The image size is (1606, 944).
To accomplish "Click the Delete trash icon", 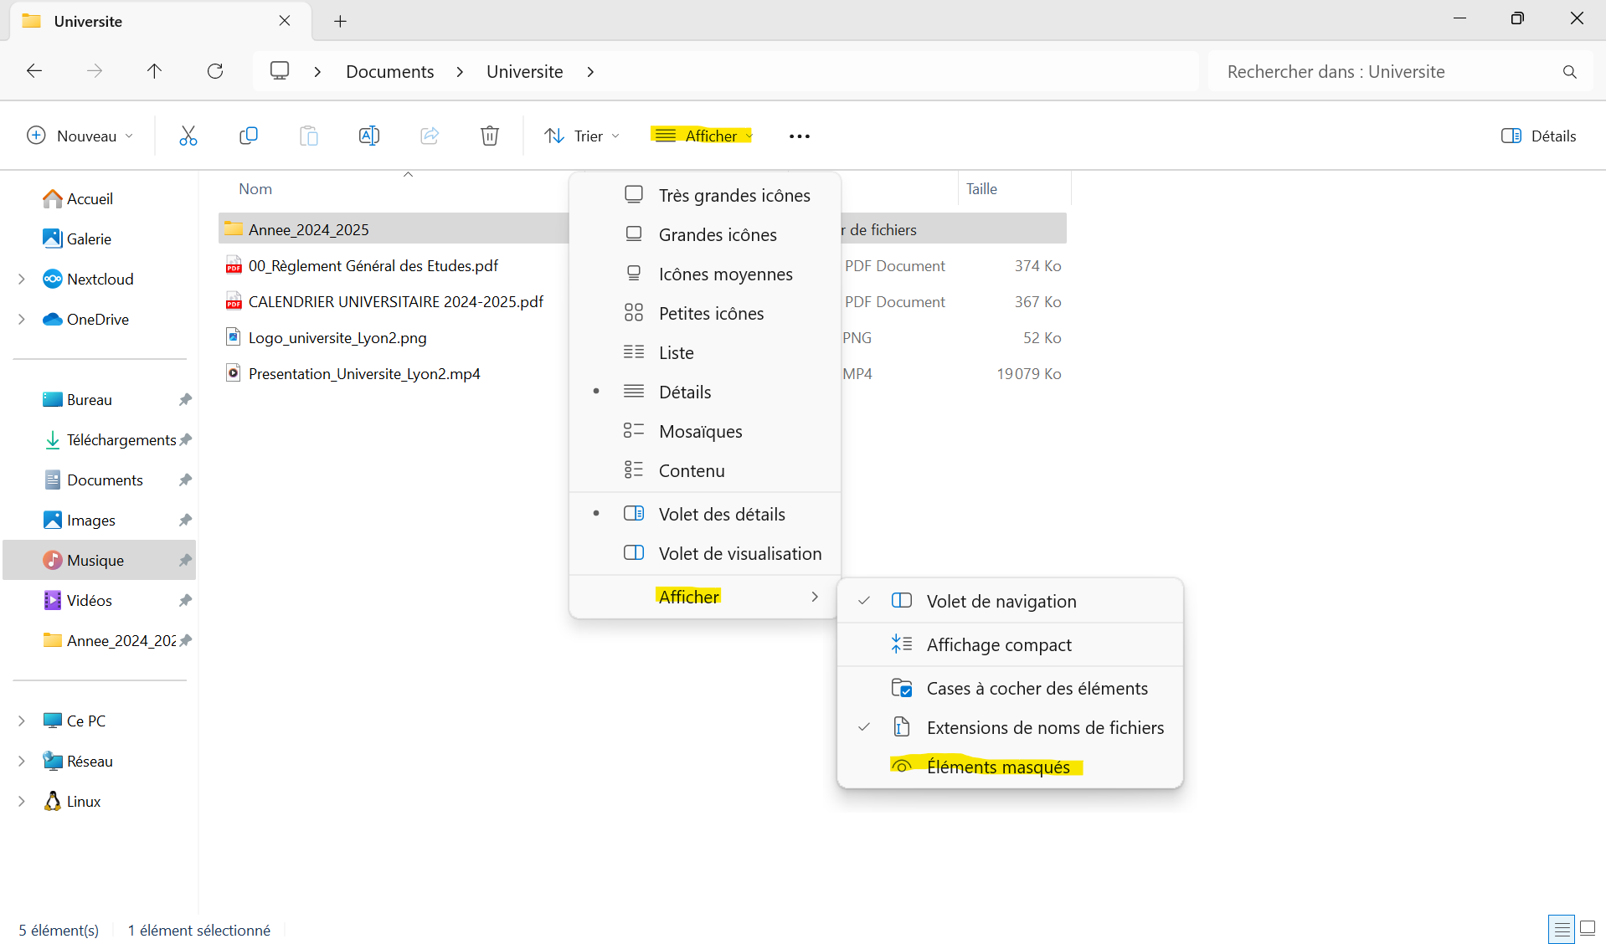I will (x=490, y=136).
